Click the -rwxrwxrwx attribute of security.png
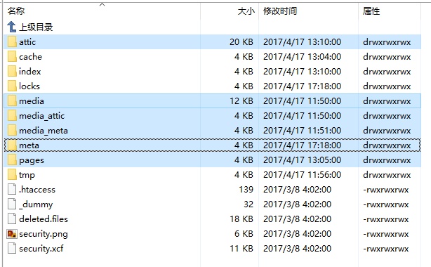Viewport: 431px width, 267px height. coord(385,234)
